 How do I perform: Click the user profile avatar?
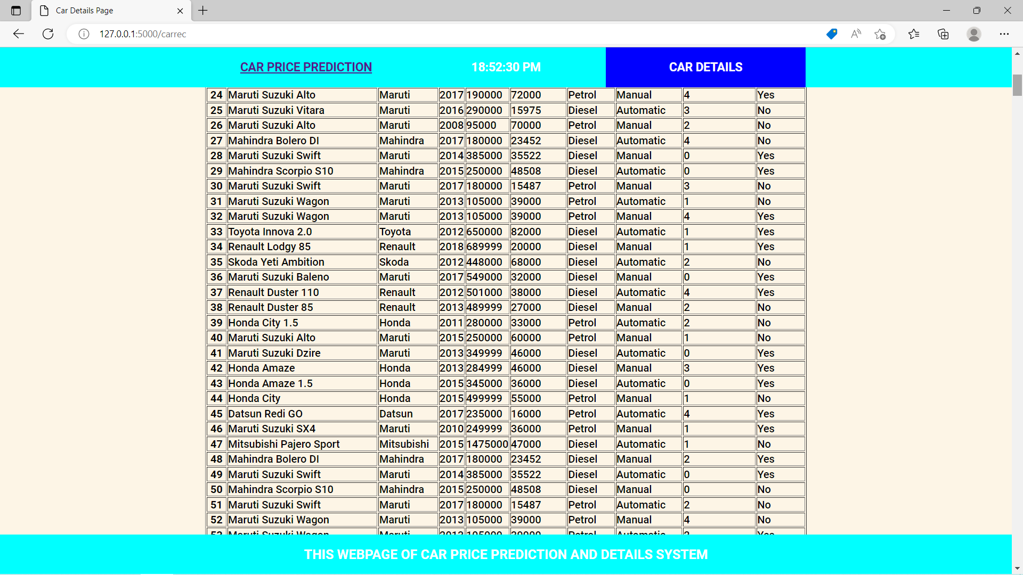tap(973, 34)
